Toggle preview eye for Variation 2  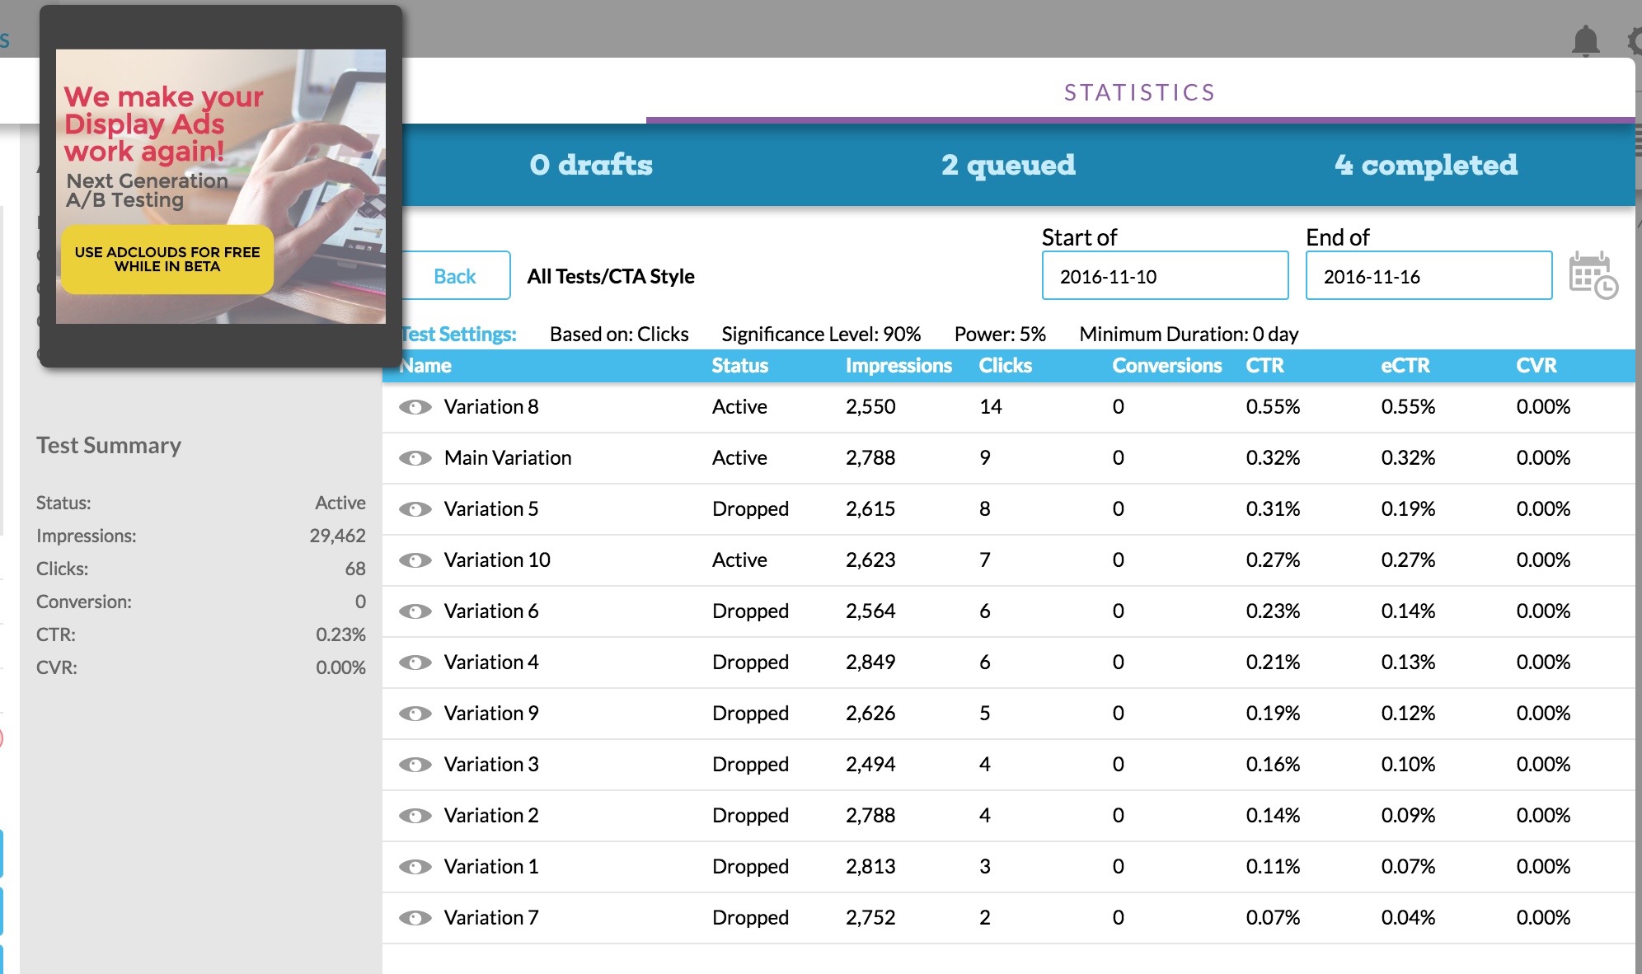point(415,816)
